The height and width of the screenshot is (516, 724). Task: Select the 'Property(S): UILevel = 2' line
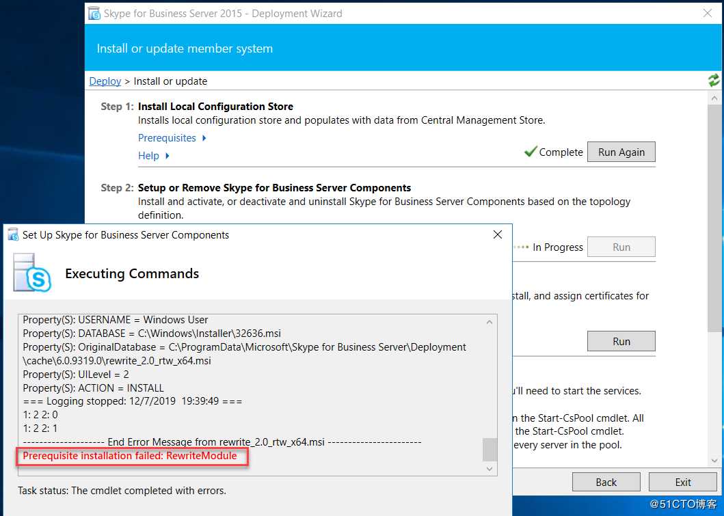coord(76,375)
